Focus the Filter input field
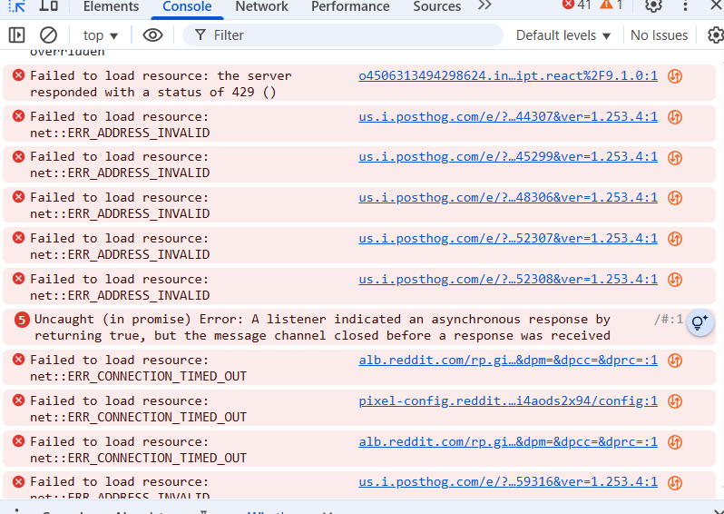The height and width of the screenshot is (514, 724). 343,35
